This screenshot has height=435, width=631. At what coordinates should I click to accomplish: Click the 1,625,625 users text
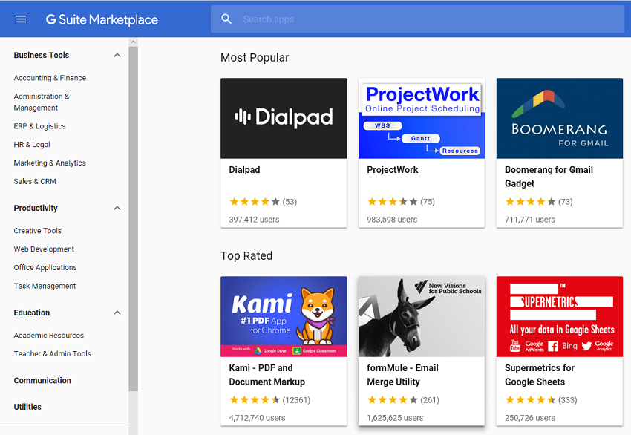tap(395, 418)
